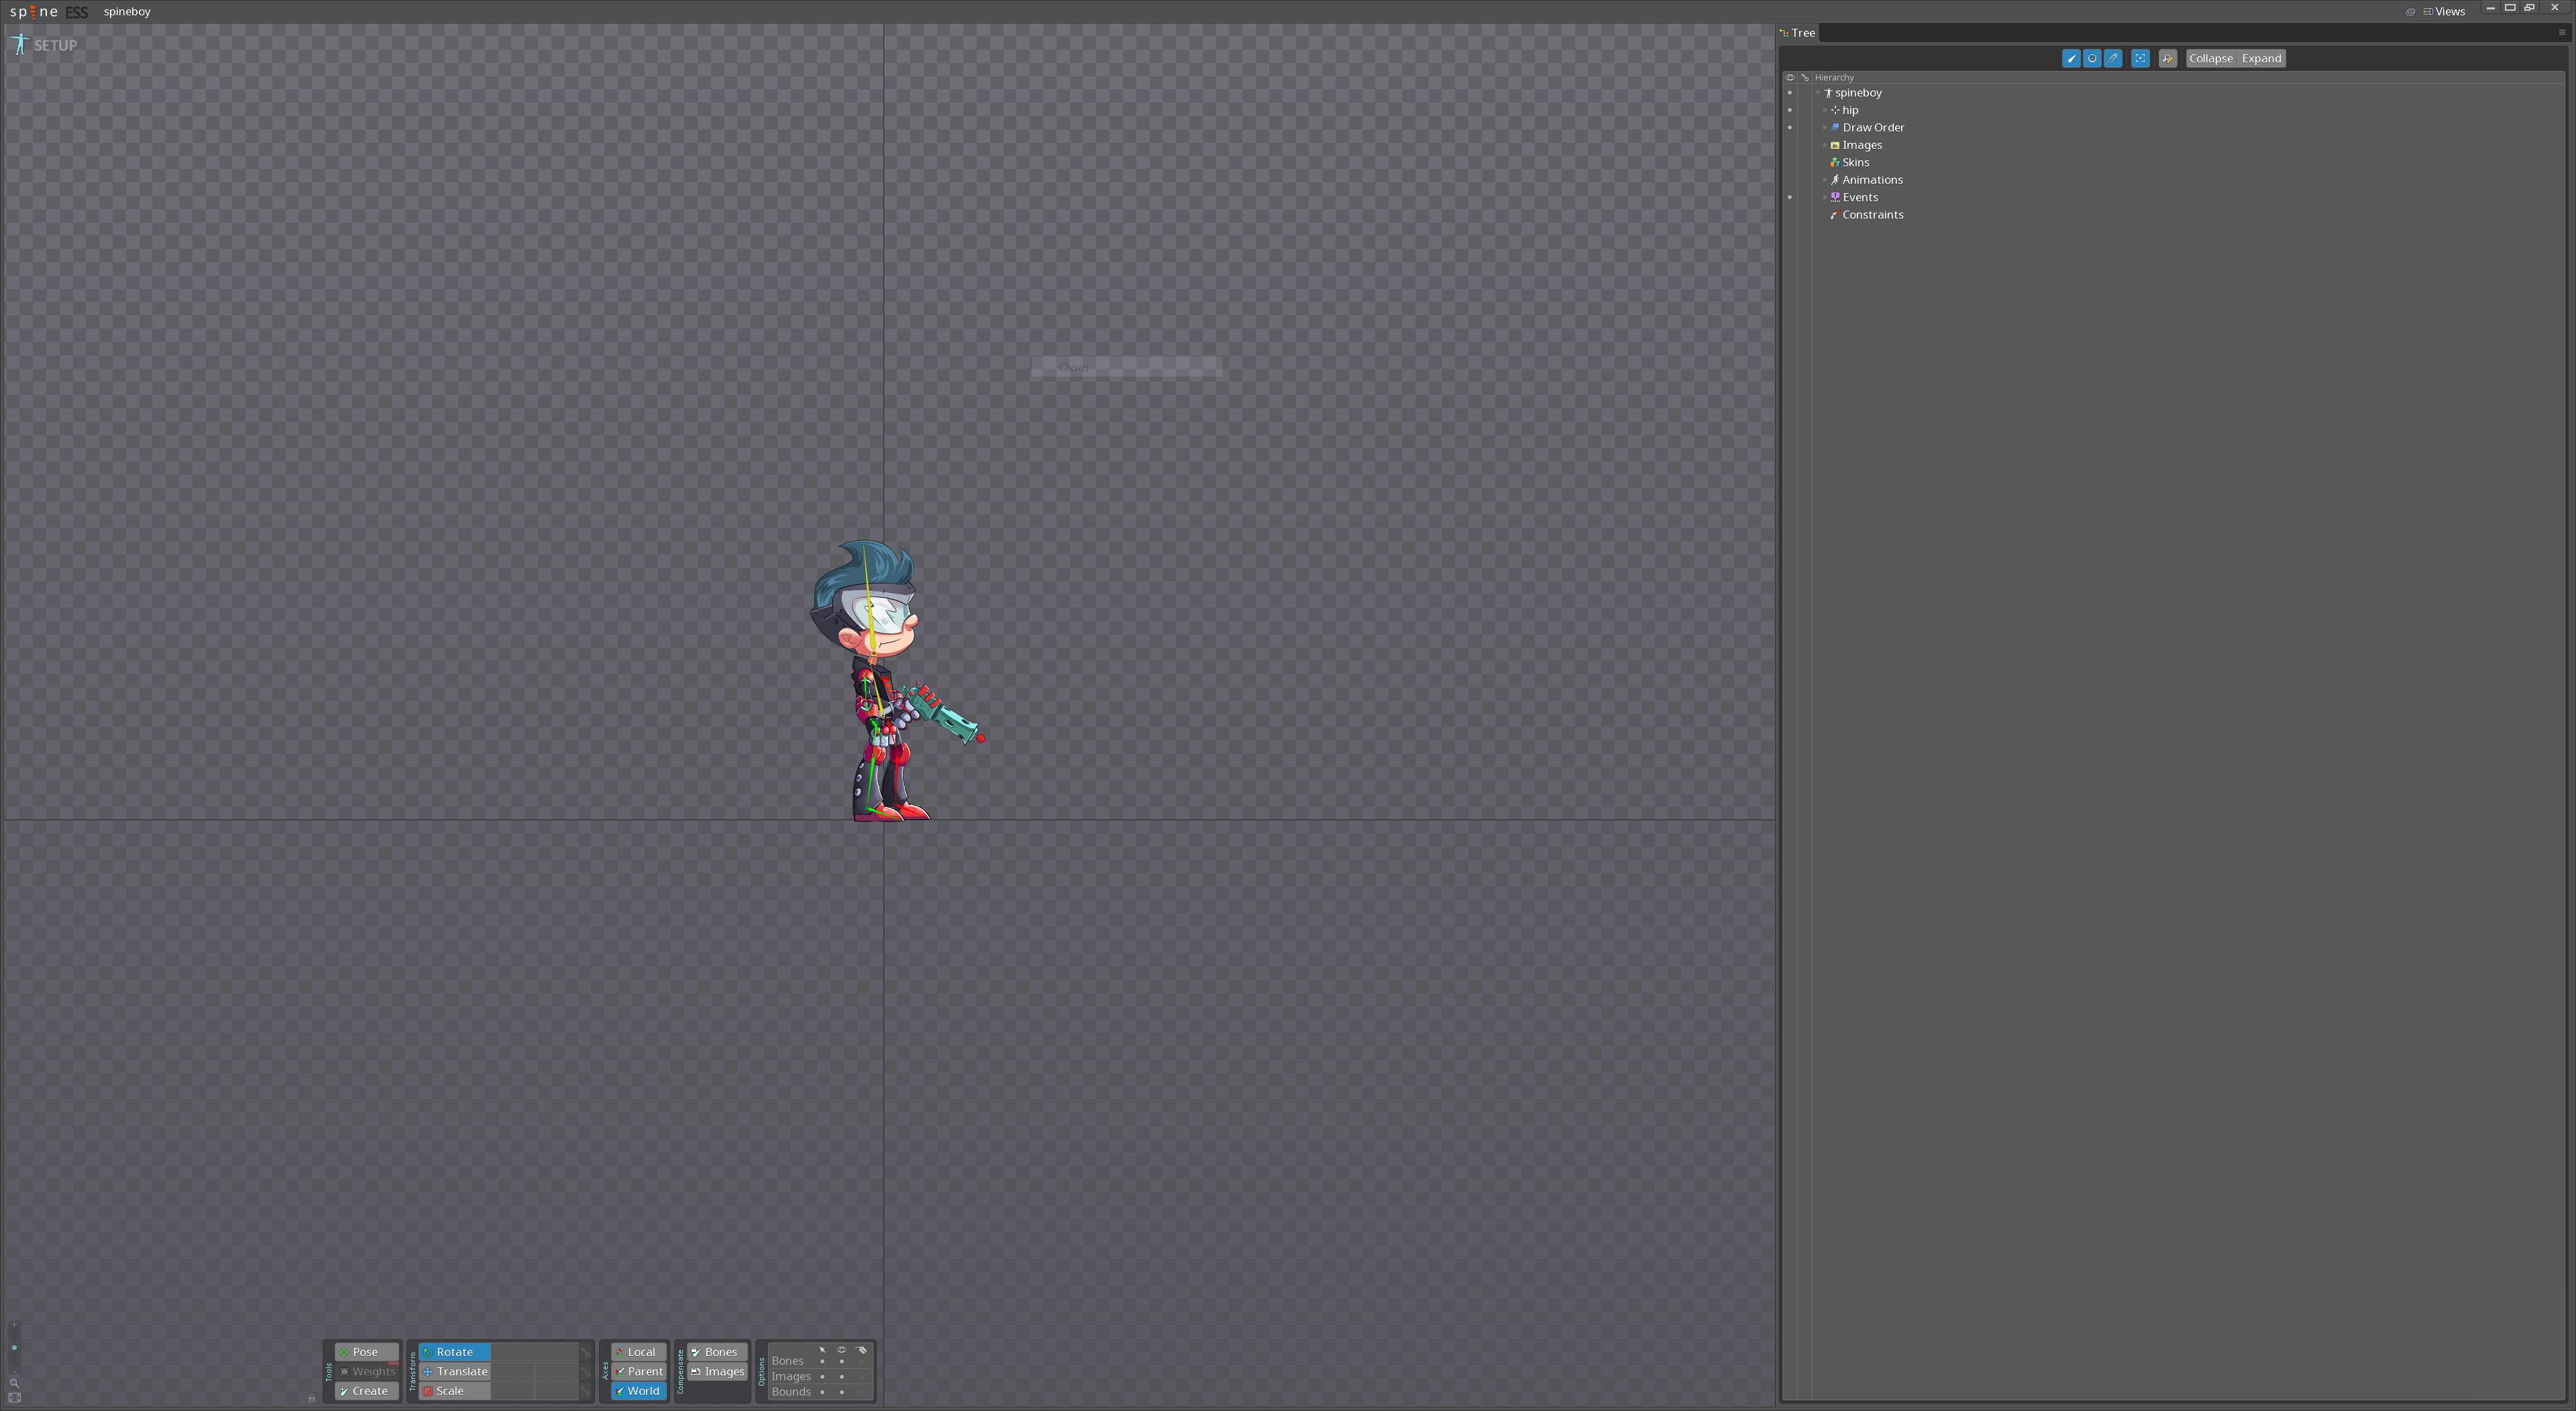Expand the Events node
The width and height of the screenshot is (2576, 1411).
point(1825,197)
